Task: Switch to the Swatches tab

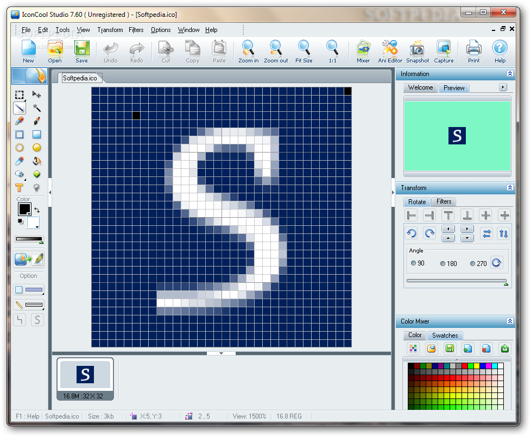Action: click(x=445, y=335)
